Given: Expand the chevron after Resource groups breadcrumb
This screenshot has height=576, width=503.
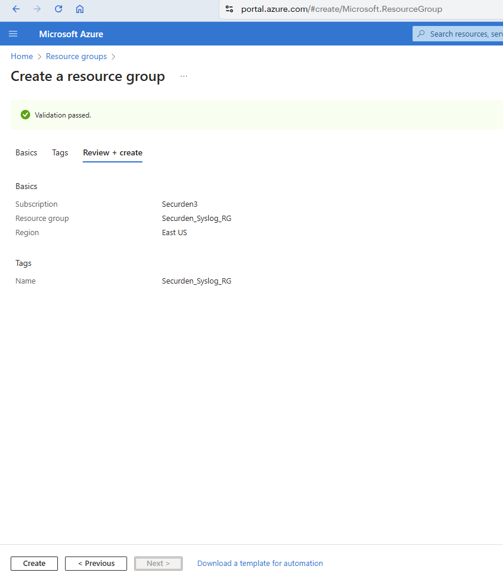Looking at the screenshot, I should [113, 57].
